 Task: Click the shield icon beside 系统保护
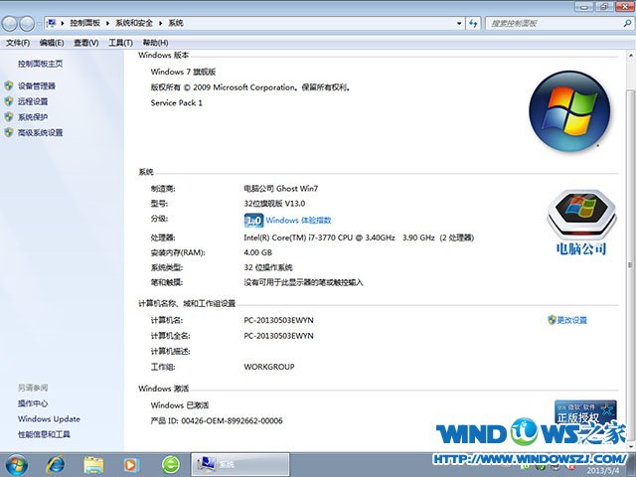(x=9, y=117)
